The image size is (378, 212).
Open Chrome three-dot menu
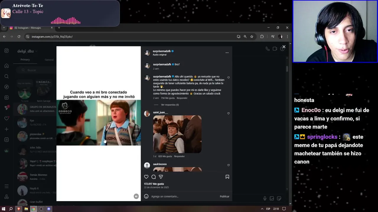click(287, 37)
